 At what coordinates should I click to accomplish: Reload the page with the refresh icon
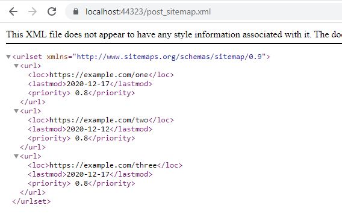pos(52,11)
